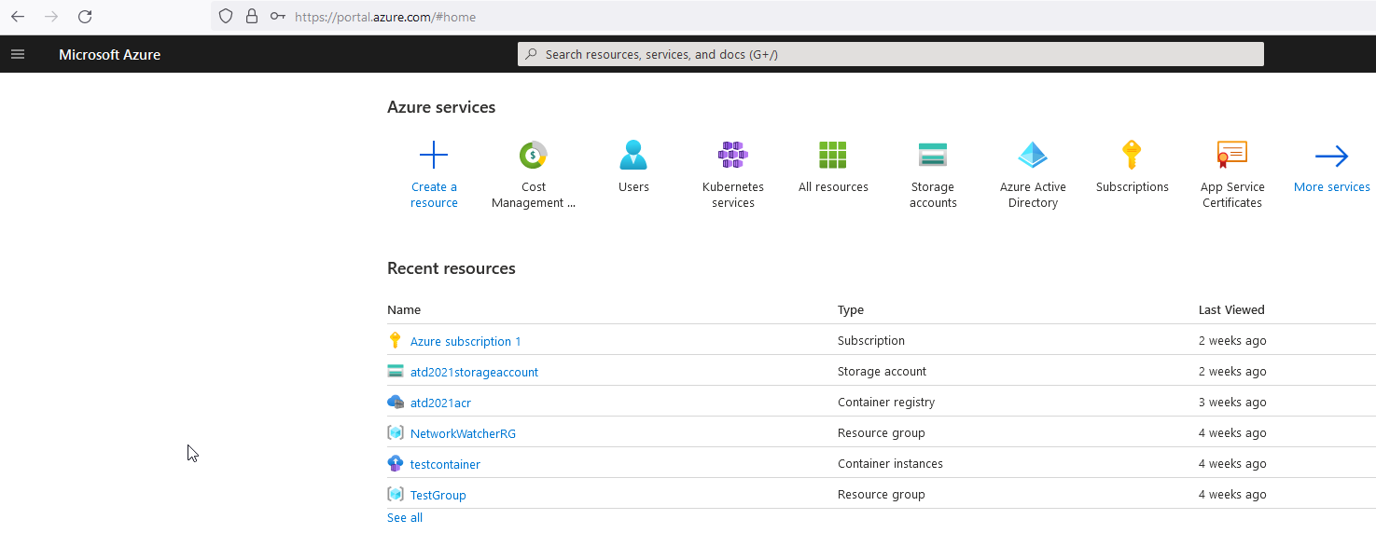
Task: Open Cost Management service icon
Action: [x=534, y=155]
